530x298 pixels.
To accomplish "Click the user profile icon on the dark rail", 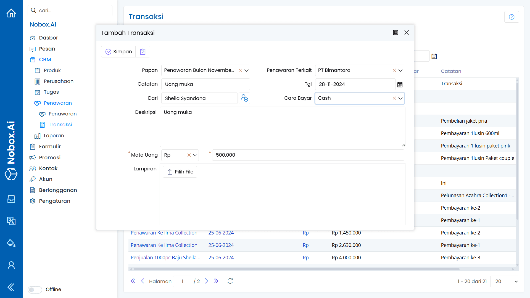I will point(11,265).
